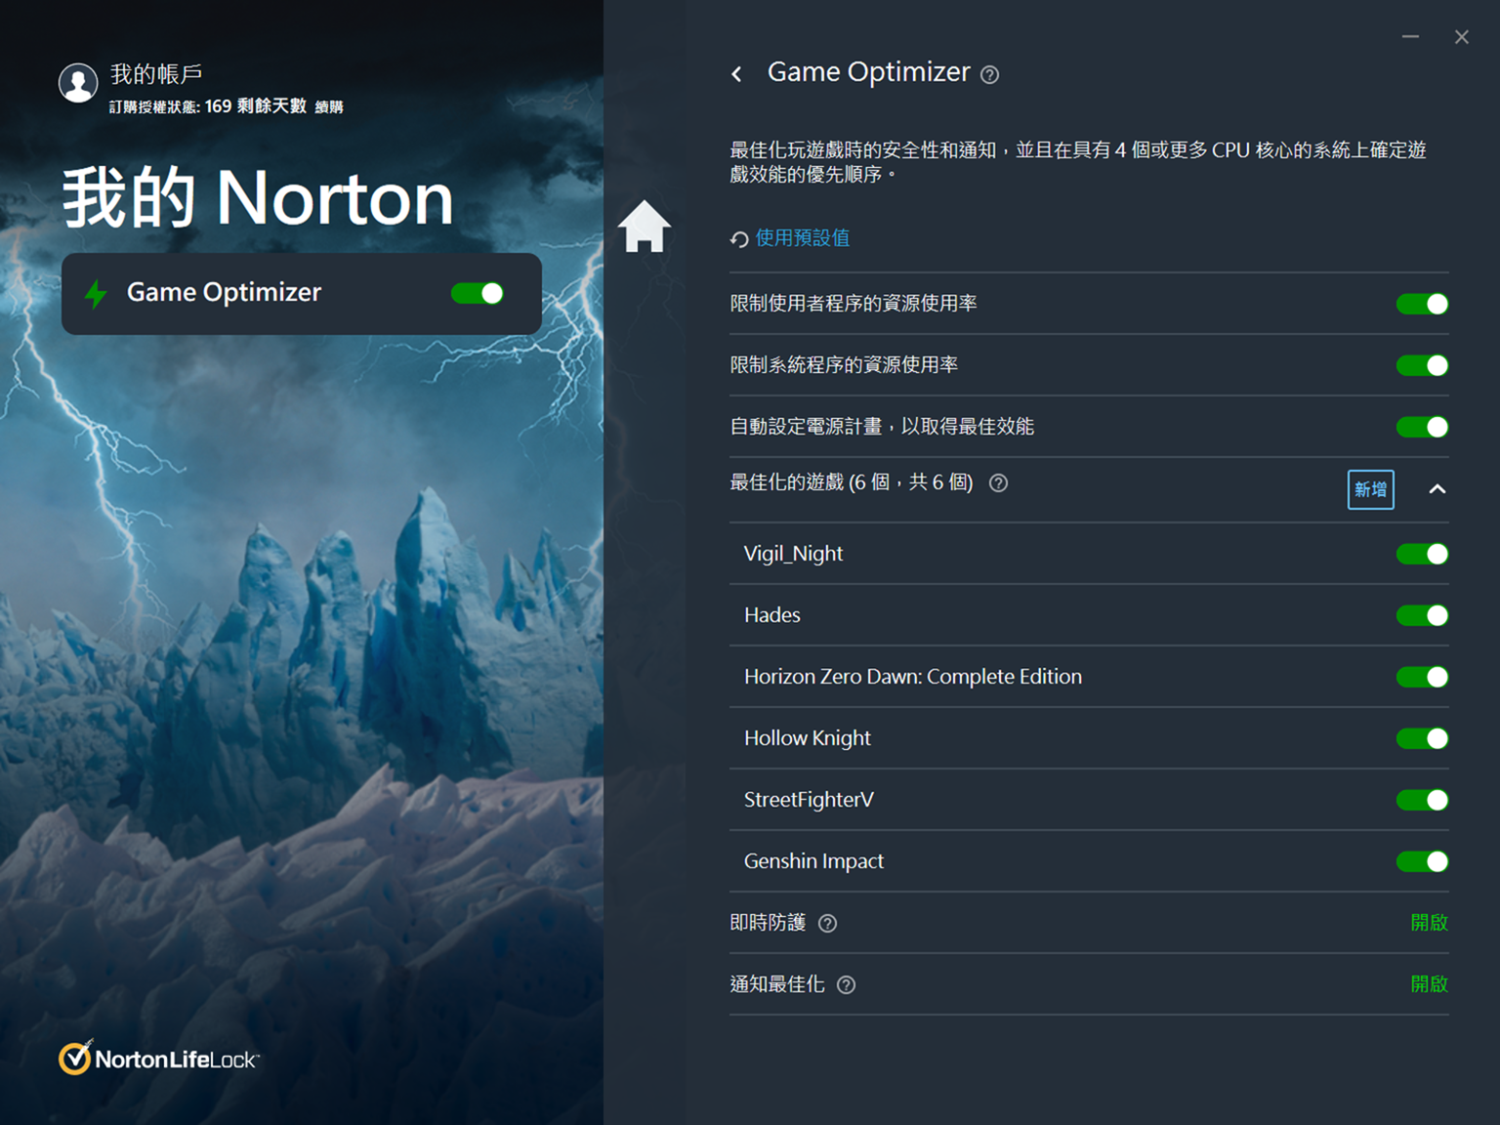Click help icon beside 最佳化的遊戲
This screenshot has width=1500, height=1125.
pyautogui.click(x=998, y=483)
